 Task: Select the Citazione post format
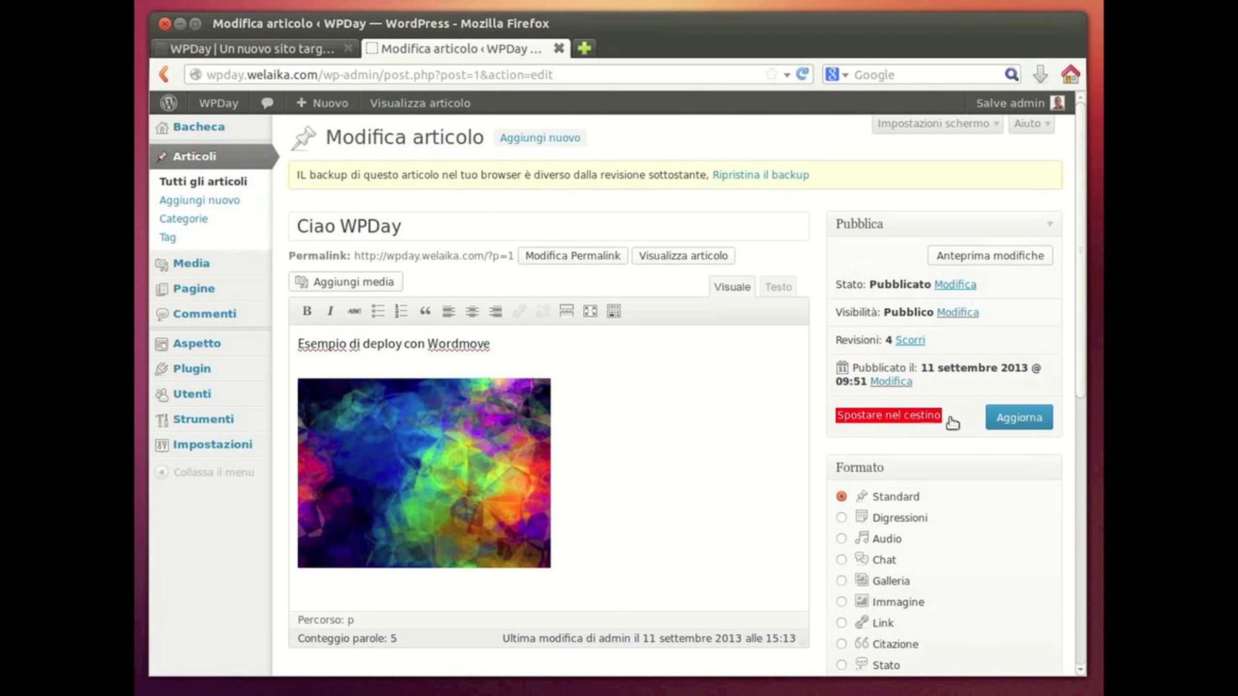coord(841,644)
